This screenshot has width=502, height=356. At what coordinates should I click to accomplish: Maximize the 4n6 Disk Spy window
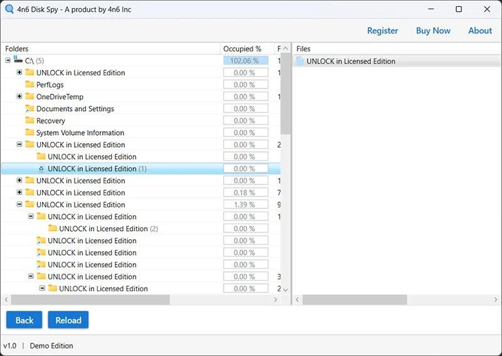[459, 9]
